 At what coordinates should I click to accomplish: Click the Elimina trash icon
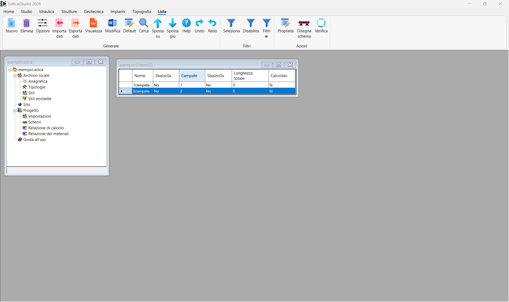[27, 23]
